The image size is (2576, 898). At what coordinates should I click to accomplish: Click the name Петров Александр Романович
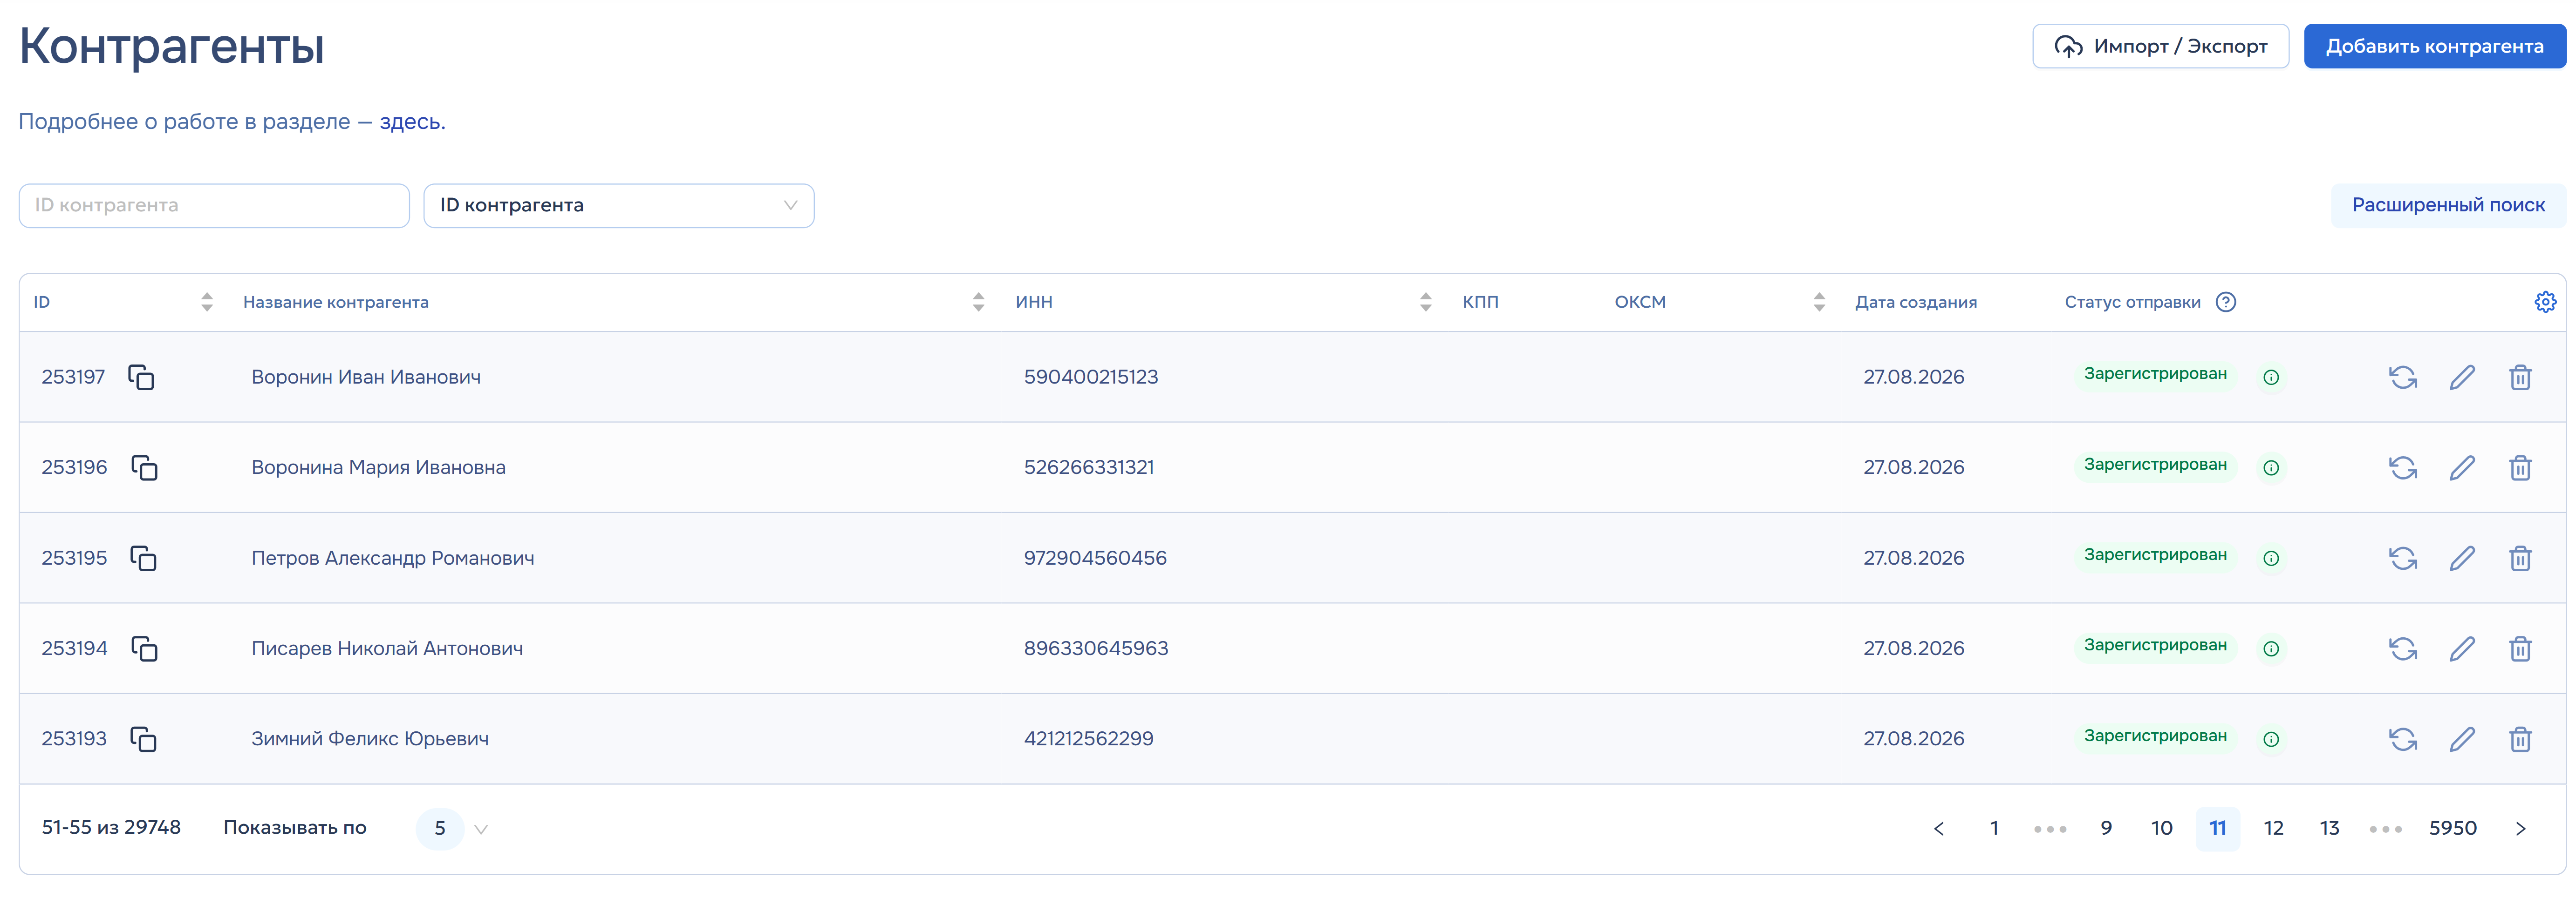tap(393, 558)
